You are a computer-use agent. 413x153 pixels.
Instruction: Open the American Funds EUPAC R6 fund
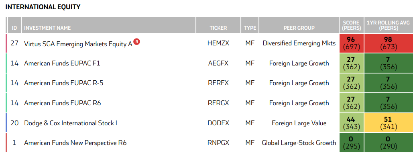63,103
